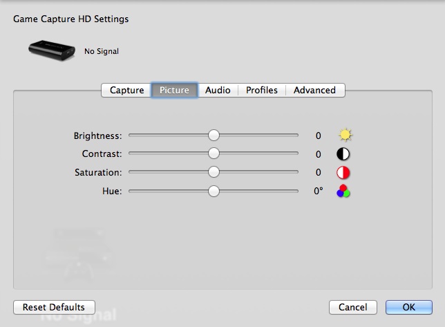Image resolution: width=445 pixels, height=327 pixels.
Task: Go to the Profiles tab
Action: (262, 91)
